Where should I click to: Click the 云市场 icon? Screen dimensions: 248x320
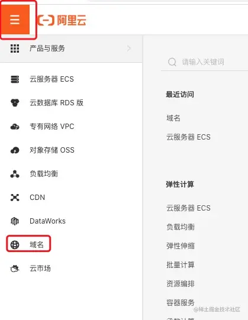pos(15,269)
